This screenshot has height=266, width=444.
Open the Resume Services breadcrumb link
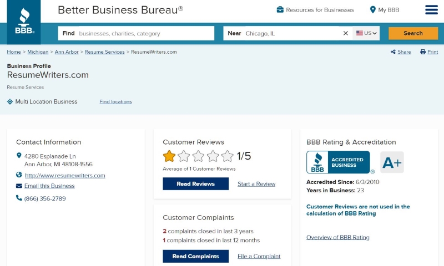click(105, 52)
